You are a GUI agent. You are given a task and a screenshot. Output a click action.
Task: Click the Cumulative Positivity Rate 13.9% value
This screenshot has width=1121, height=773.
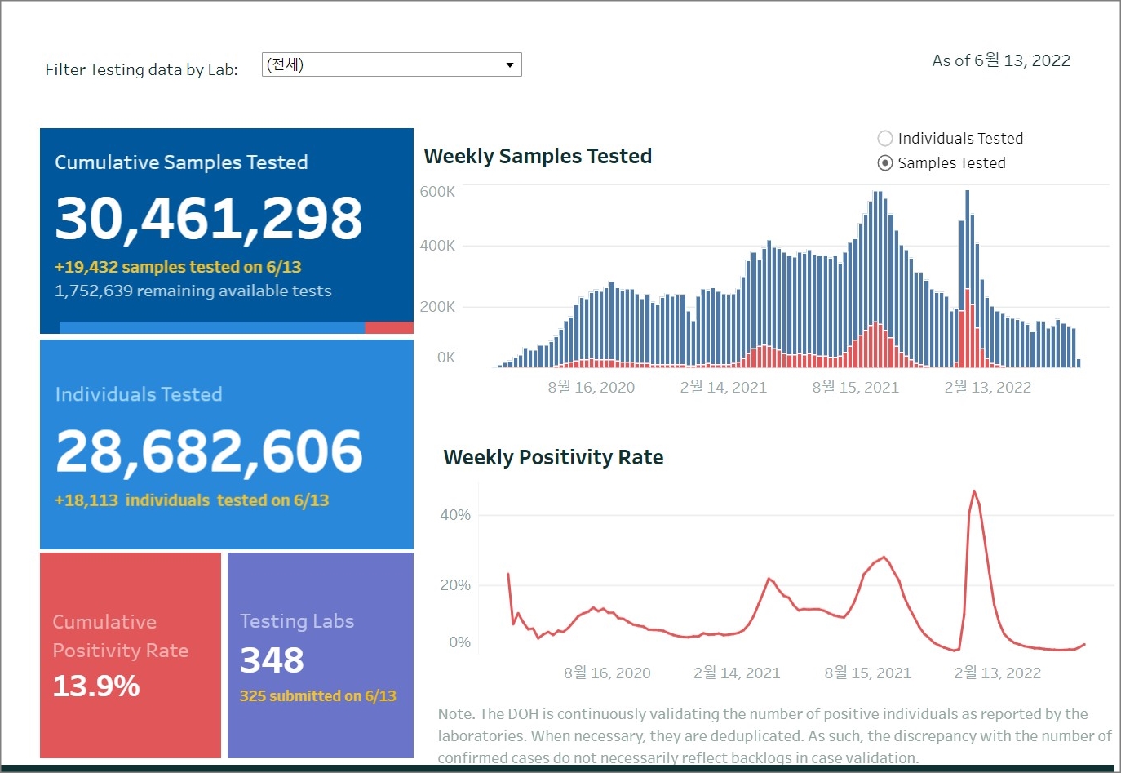coord(96,686)
